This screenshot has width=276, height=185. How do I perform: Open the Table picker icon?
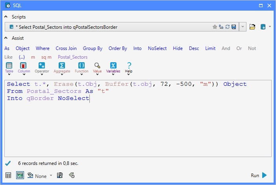tap(9, 65)
